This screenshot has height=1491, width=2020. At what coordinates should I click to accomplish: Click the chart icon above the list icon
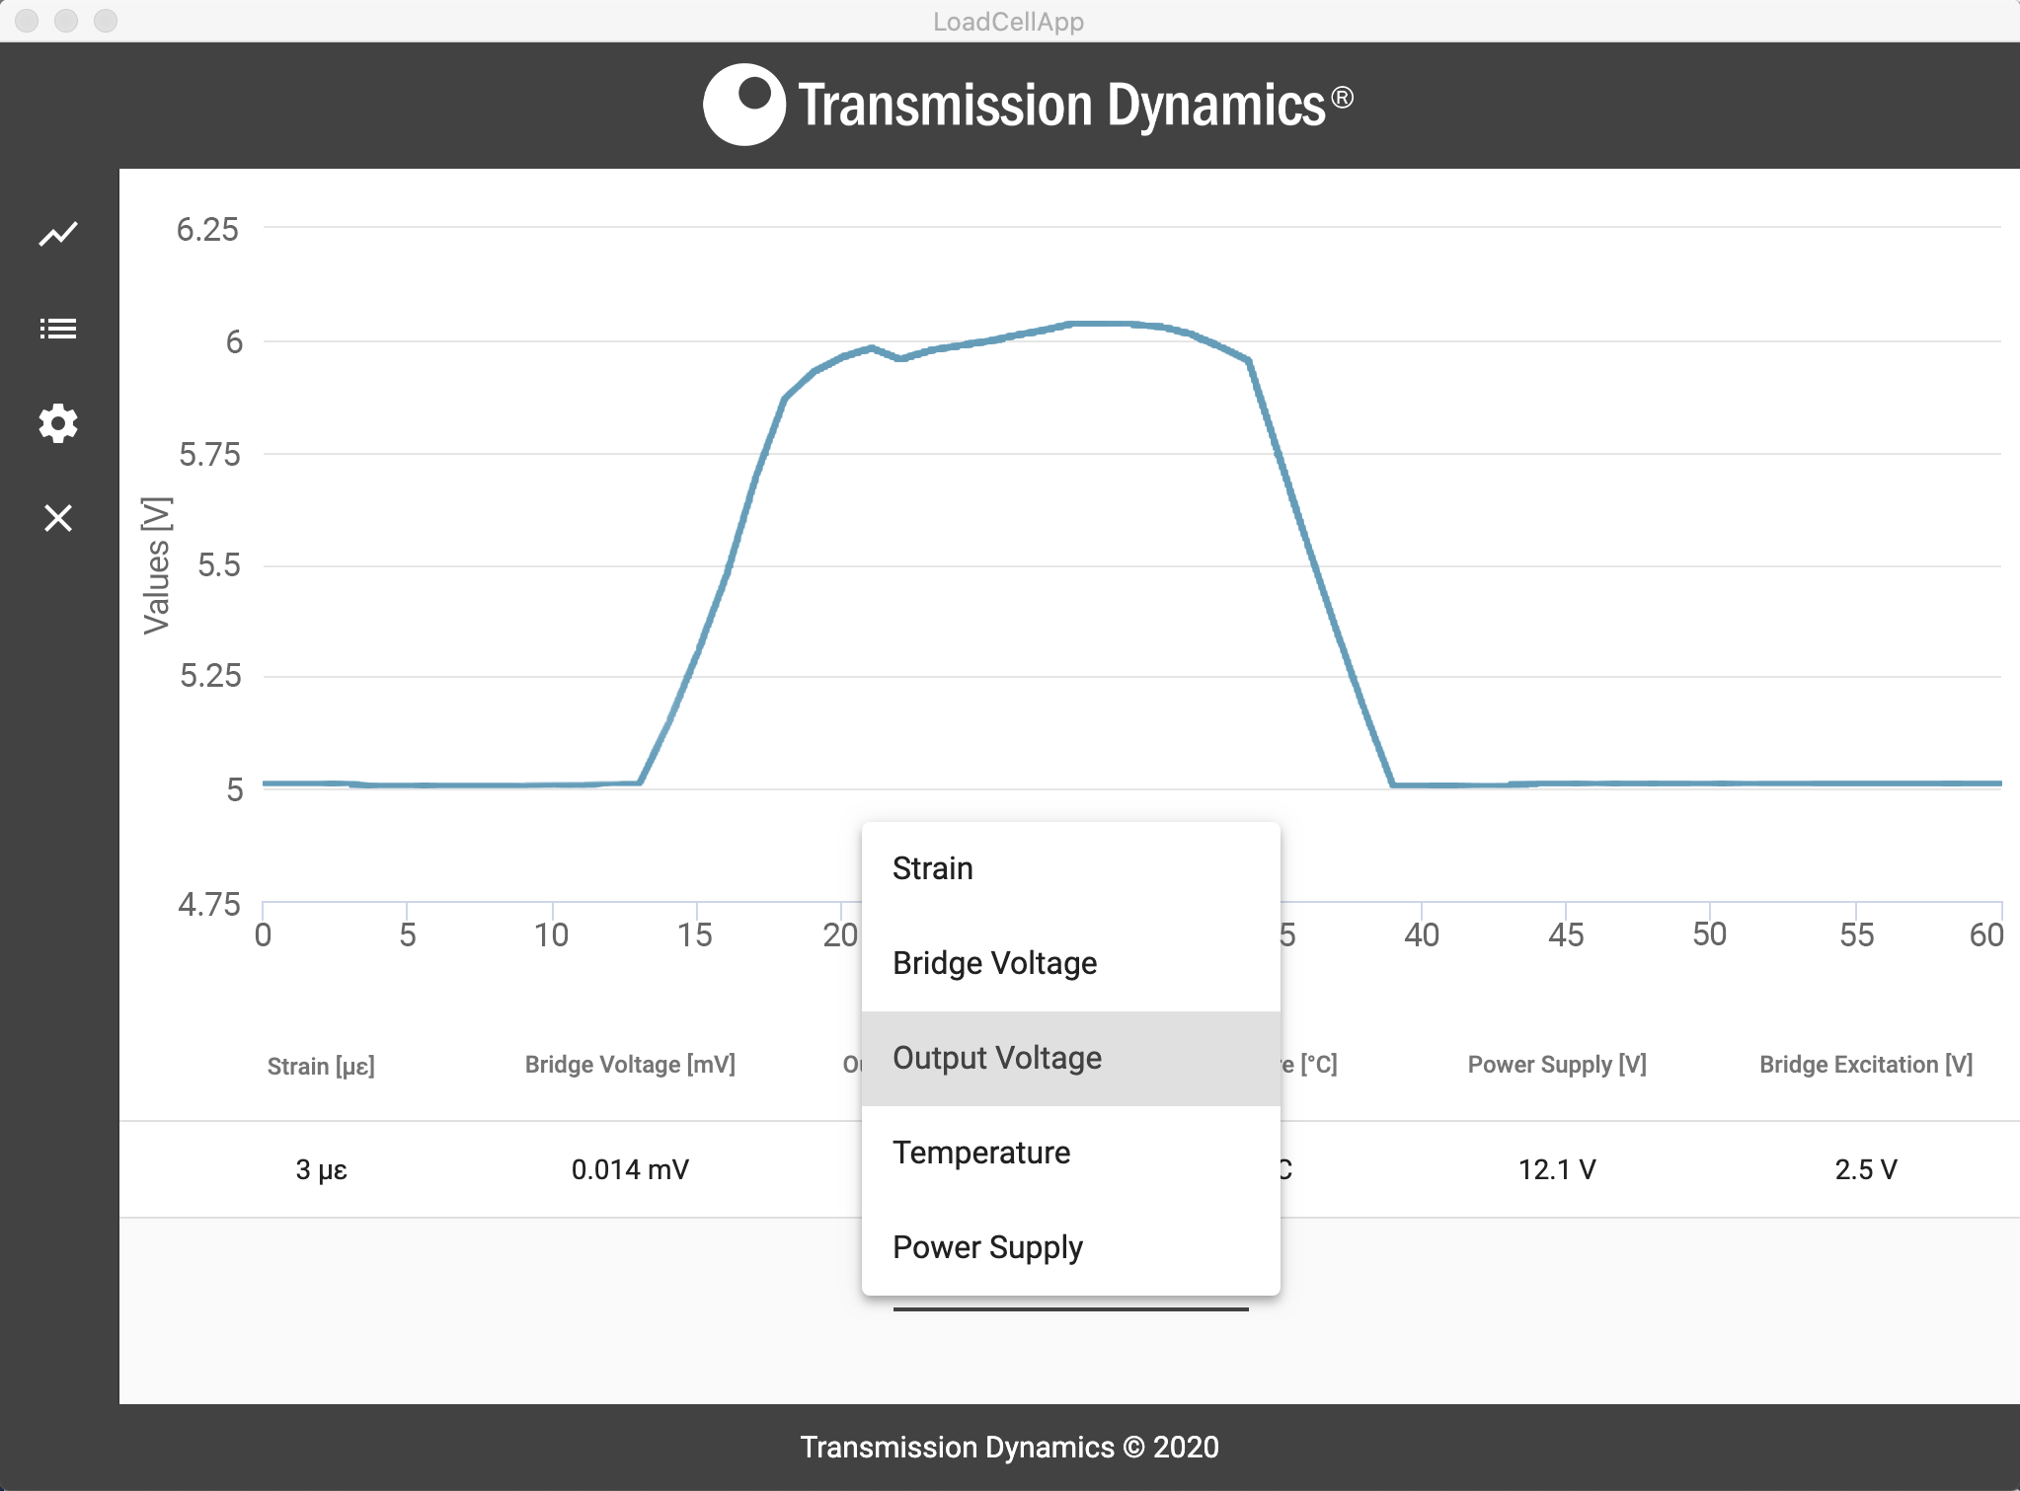click(57, 233)
